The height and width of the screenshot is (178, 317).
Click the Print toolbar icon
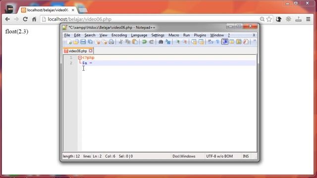[111, 42]
